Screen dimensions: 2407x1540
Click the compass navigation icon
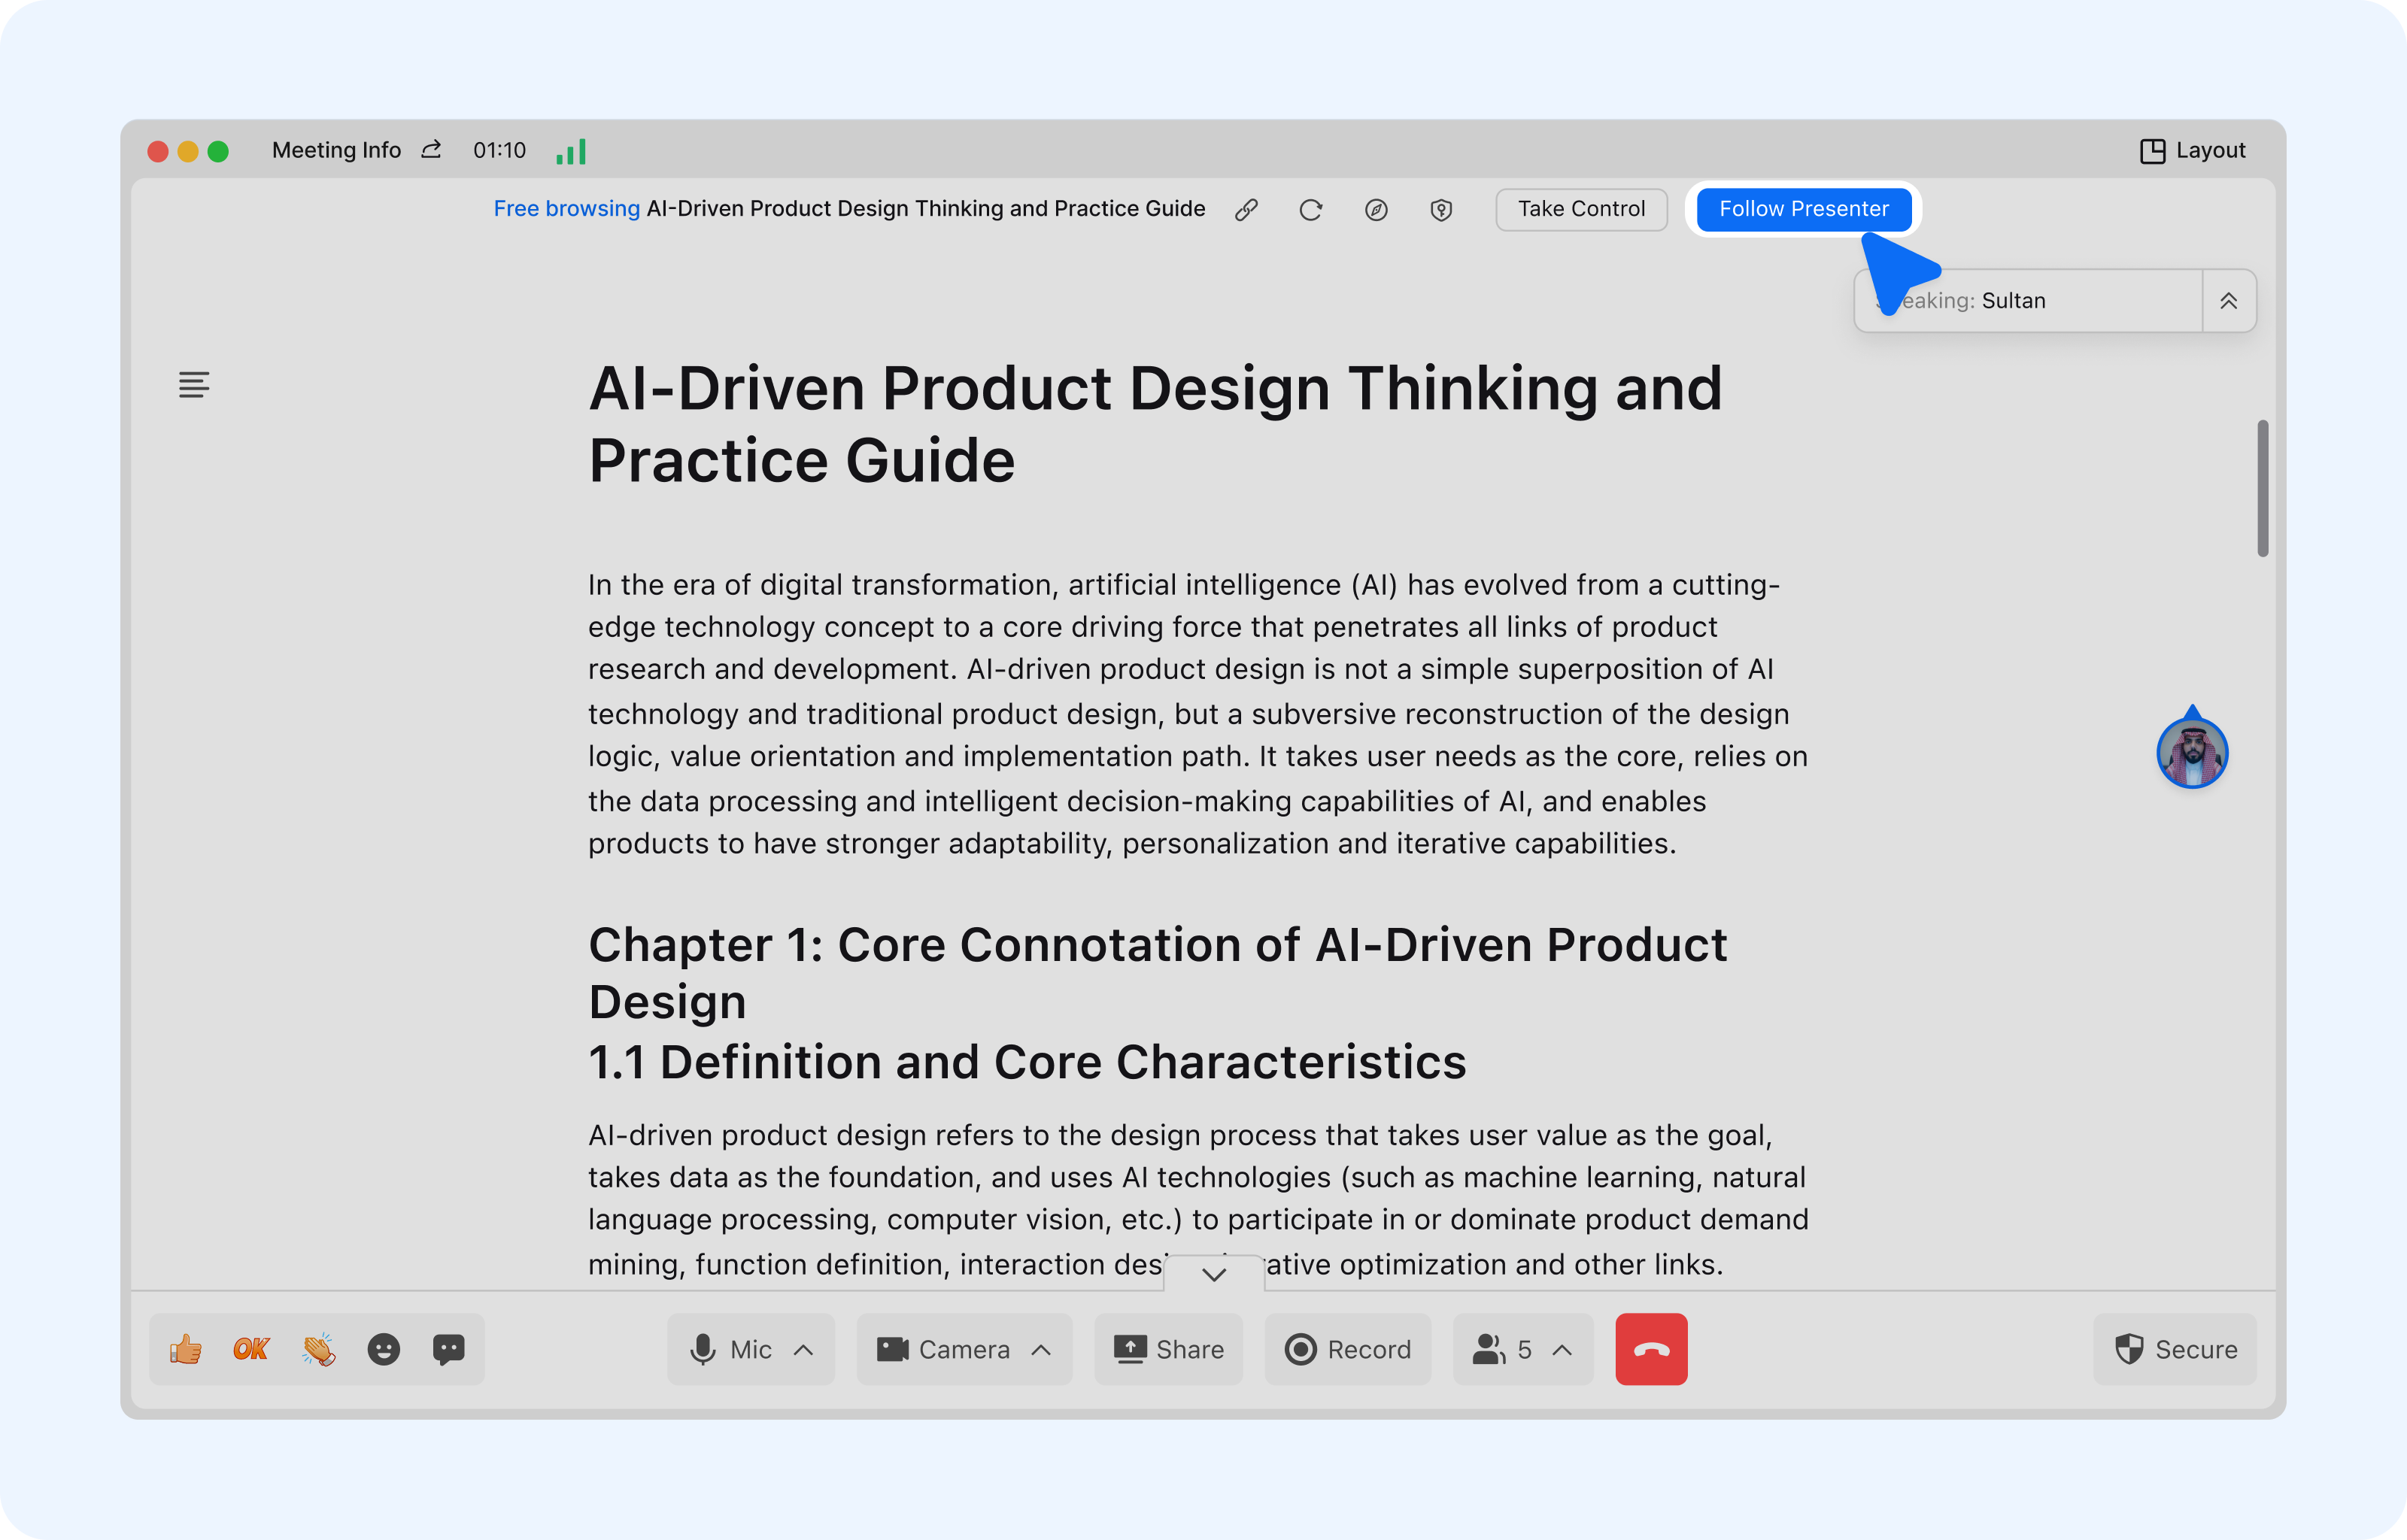coord(1376,210)
